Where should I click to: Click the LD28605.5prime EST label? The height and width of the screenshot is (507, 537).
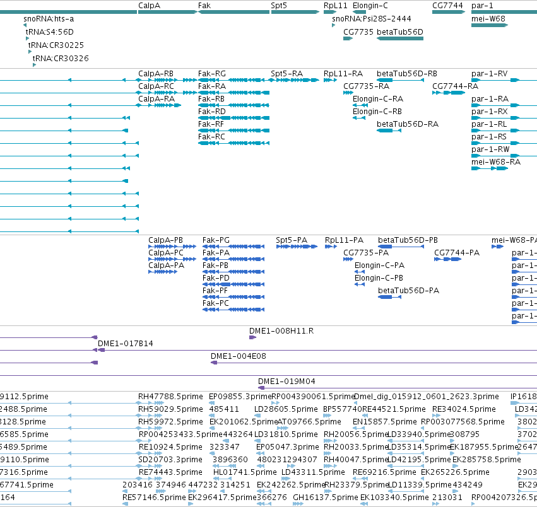[x=286, y=409]
